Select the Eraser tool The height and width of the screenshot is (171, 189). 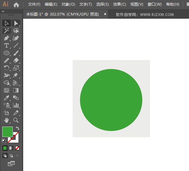pyautogui.click(x=16, y=60)
